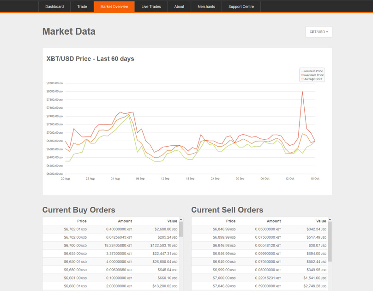Select the $6,946.99 sell order price
The width and height of the screenshot is (373, 291).
(x=224, y=254)
